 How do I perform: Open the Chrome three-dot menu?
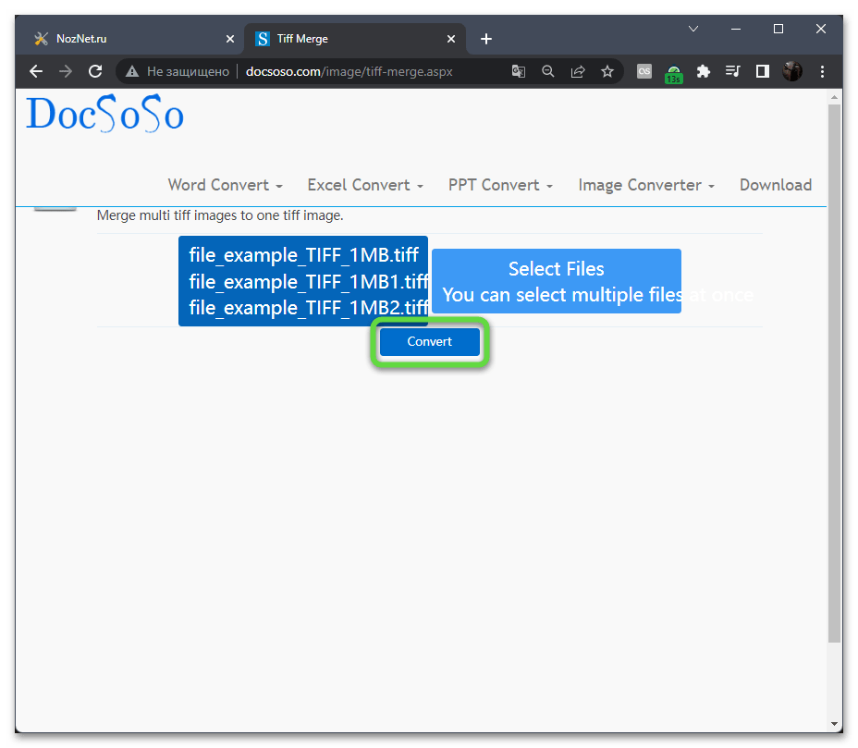tap(822, 72)
